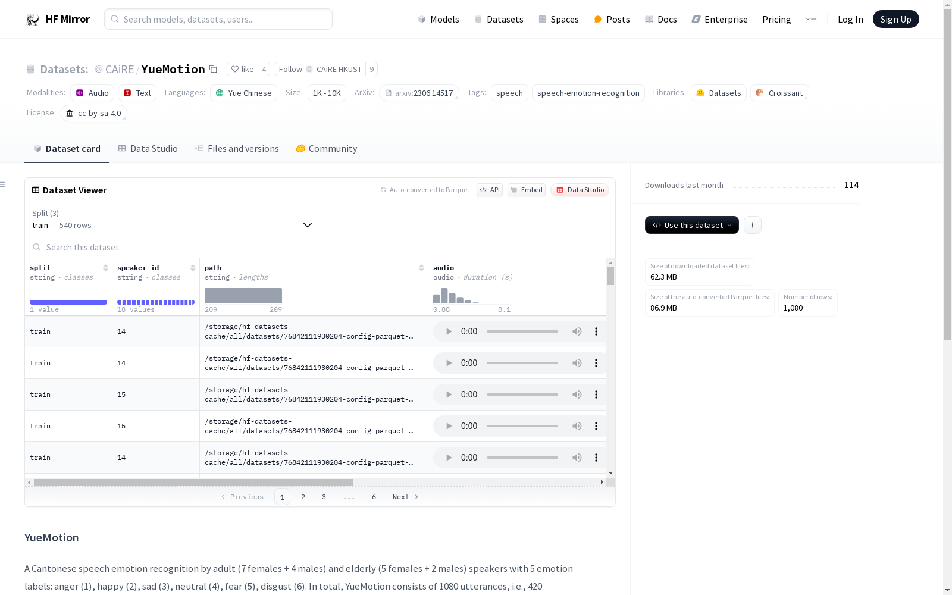Navigate to Models in the top bar
952x595 pixels.
[x=439, y=19]
